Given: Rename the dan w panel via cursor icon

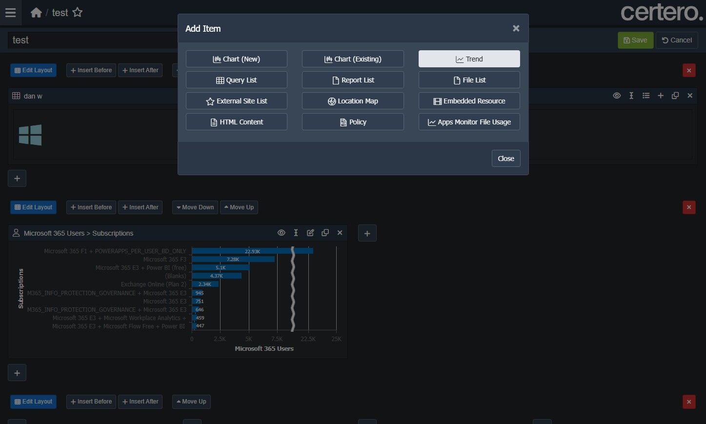Looking at the screenshot, I should [631, 96].
